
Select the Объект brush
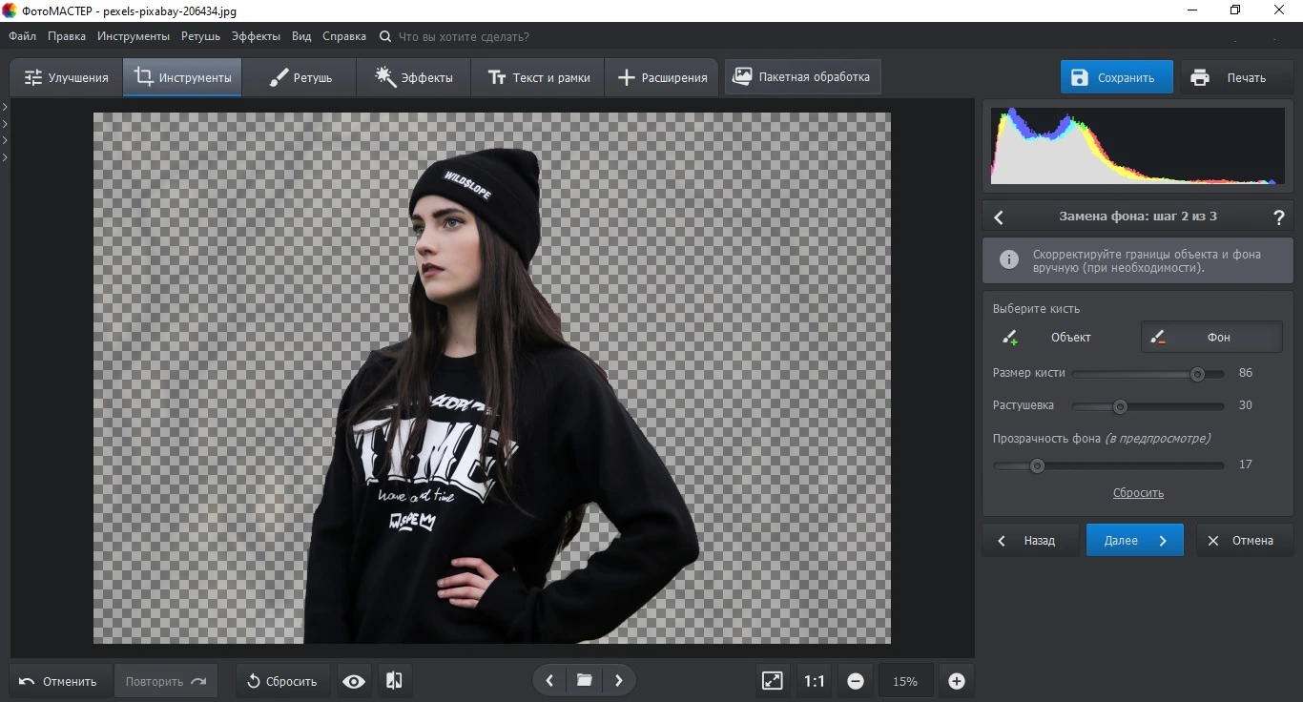point(1061,338)
